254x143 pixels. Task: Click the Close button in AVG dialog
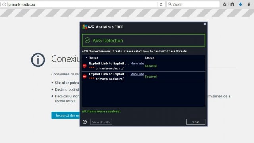tap(196, 122)
